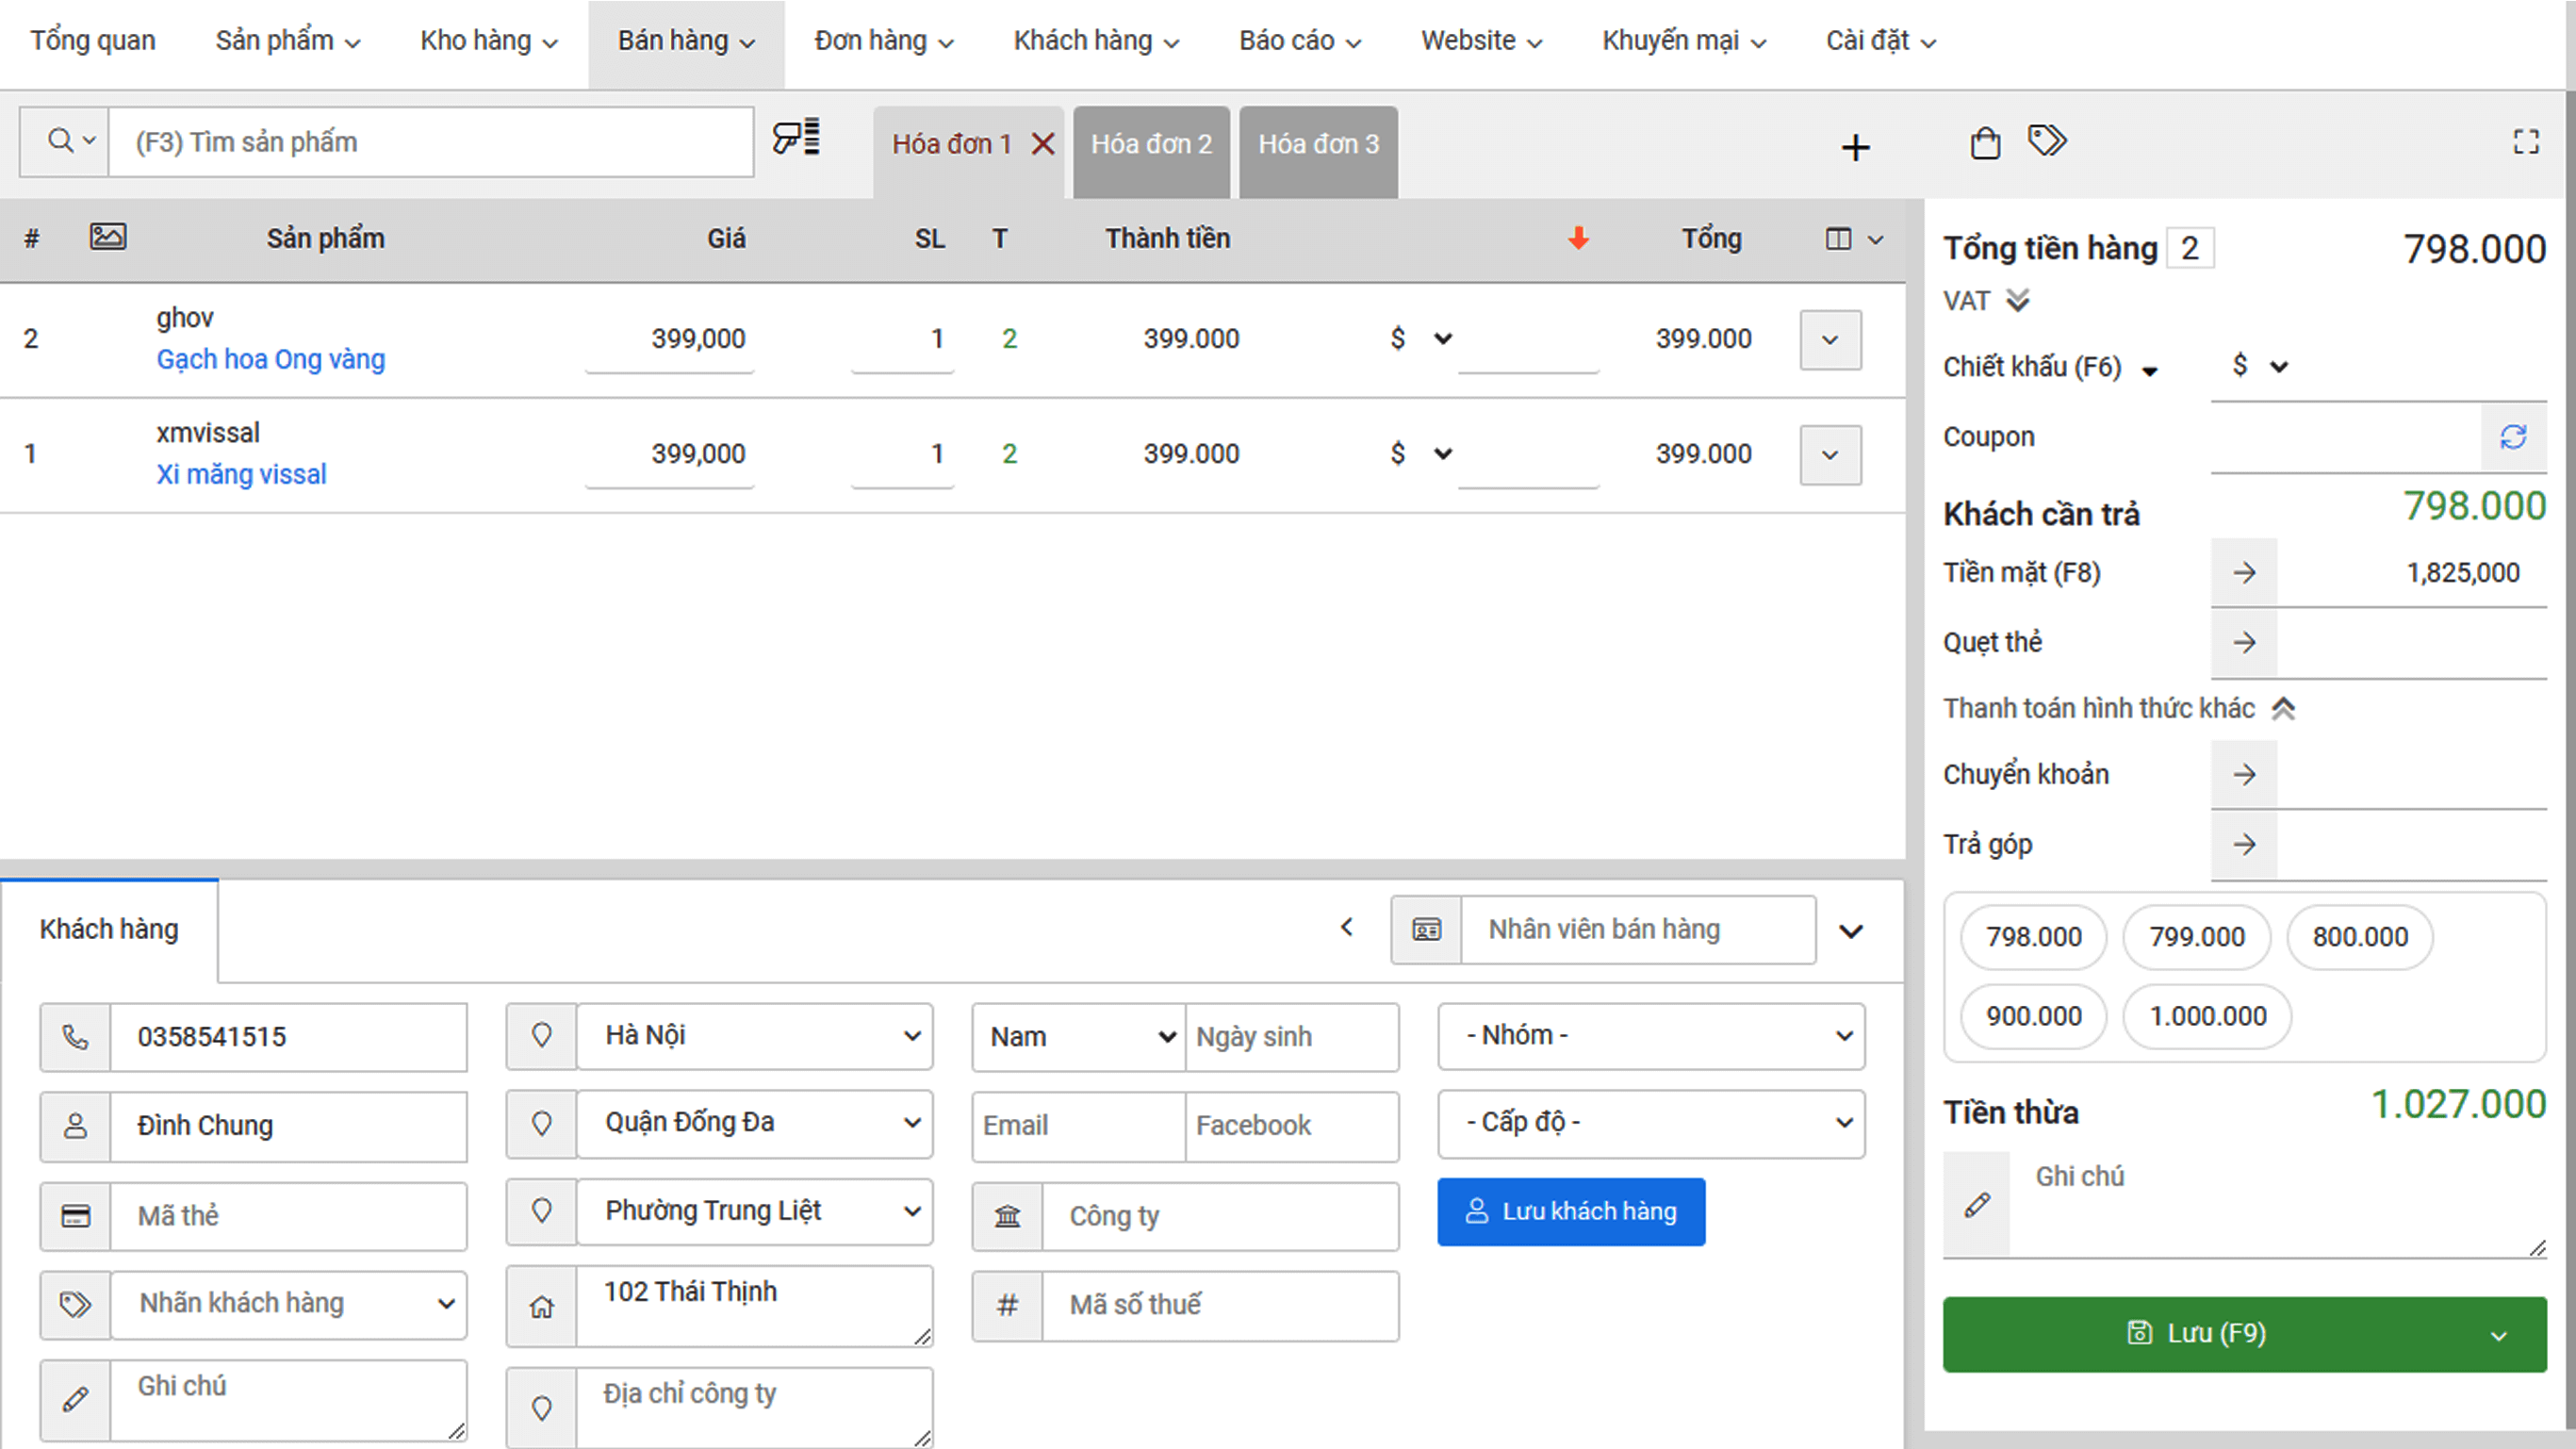This screenshot has width=2576, height=1449.
Task: Click arrow next to Tiền mặt (F8)
Action: tap(2244, 573)
